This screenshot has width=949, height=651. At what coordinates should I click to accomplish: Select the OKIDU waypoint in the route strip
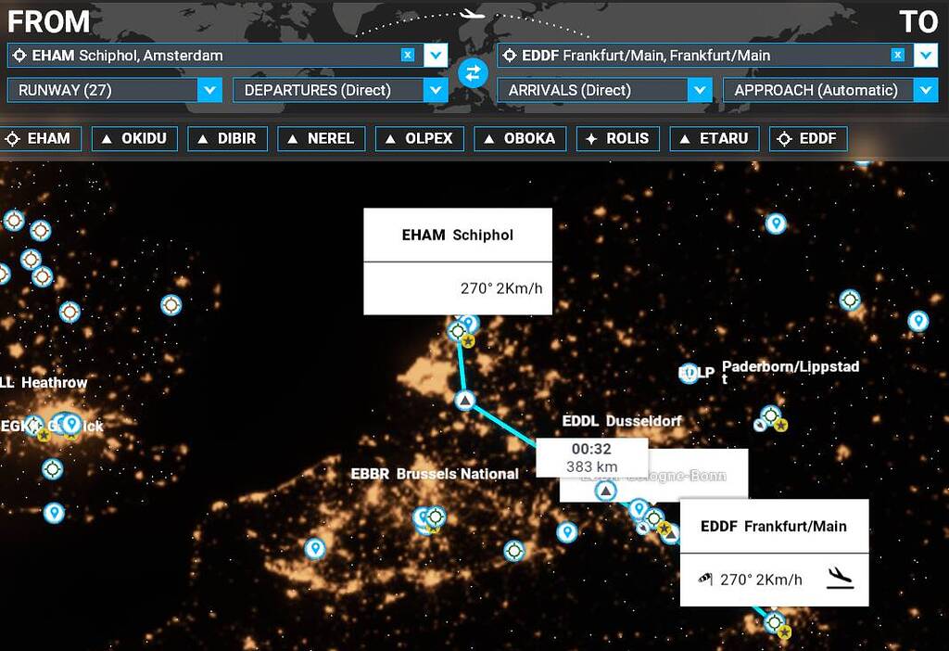pyautogui.click(x=133, y=138)
